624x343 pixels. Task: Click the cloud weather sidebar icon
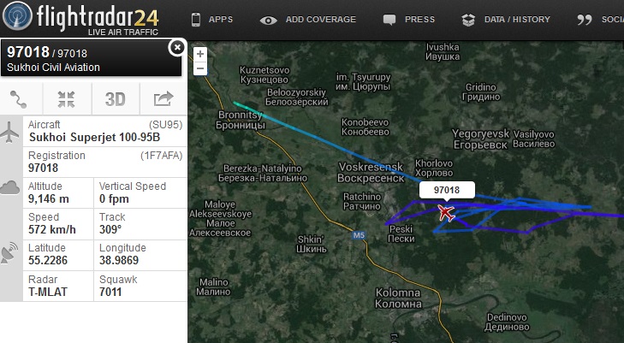[x=10, y=187]
